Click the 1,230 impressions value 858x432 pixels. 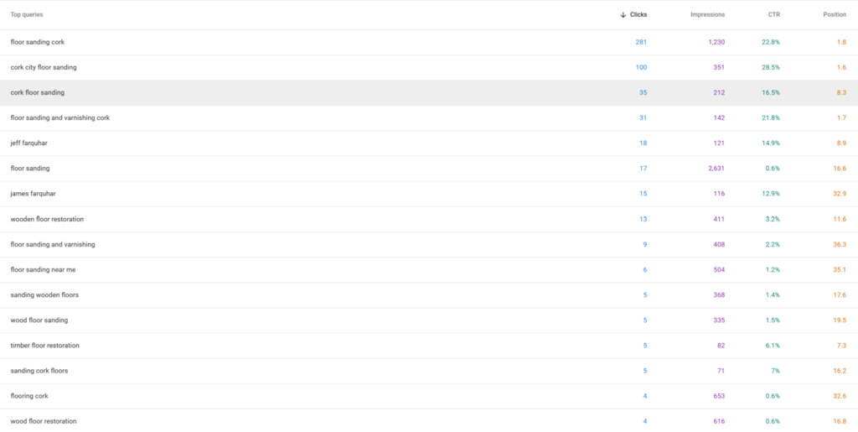click(x=716, y=42)
